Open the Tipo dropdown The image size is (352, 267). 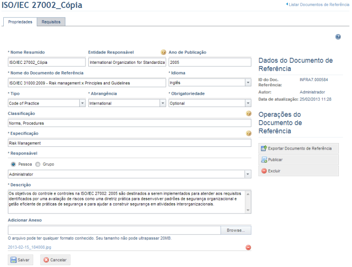[x=83, y=103]
